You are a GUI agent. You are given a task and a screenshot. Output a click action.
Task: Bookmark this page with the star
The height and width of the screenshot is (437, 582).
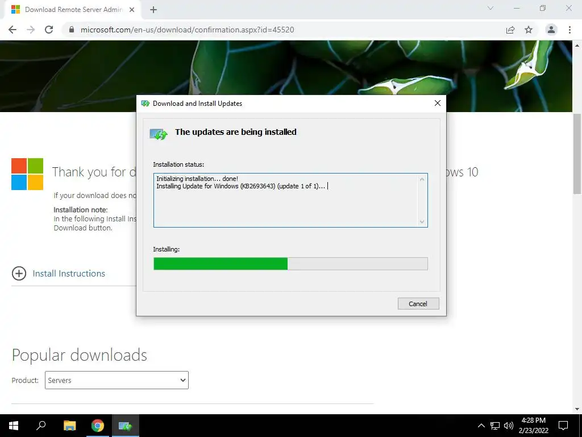(529, 30)
